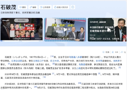Open reference footnote [1]
The width and height of the screenshot is (127, 90).
(9, 64)
